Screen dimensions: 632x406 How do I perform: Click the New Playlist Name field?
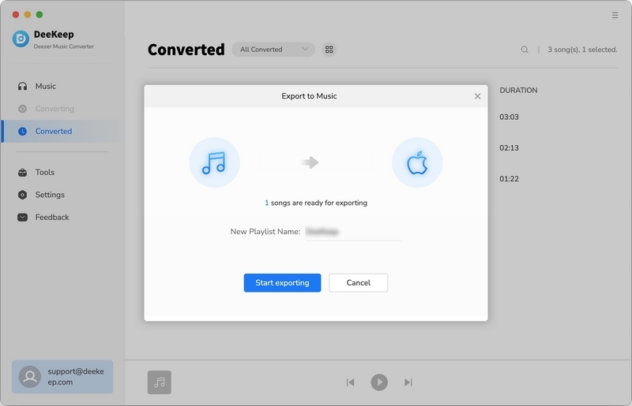[x=353, y=232]
